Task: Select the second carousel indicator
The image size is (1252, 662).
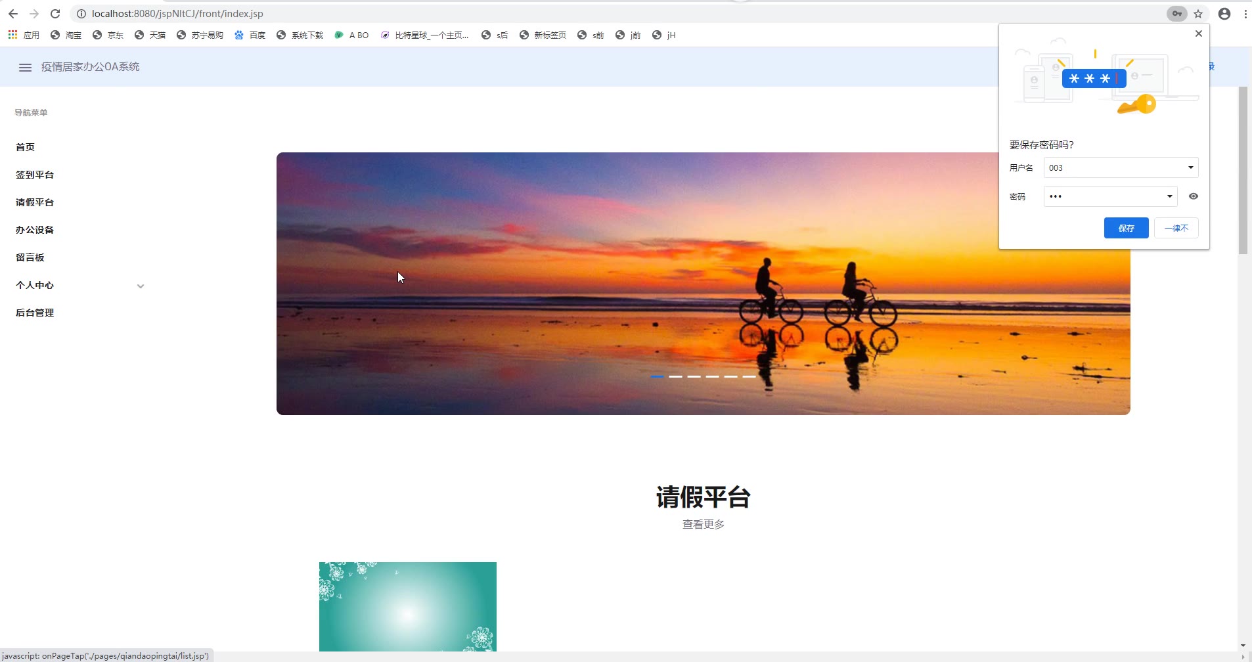Action: 675,376
